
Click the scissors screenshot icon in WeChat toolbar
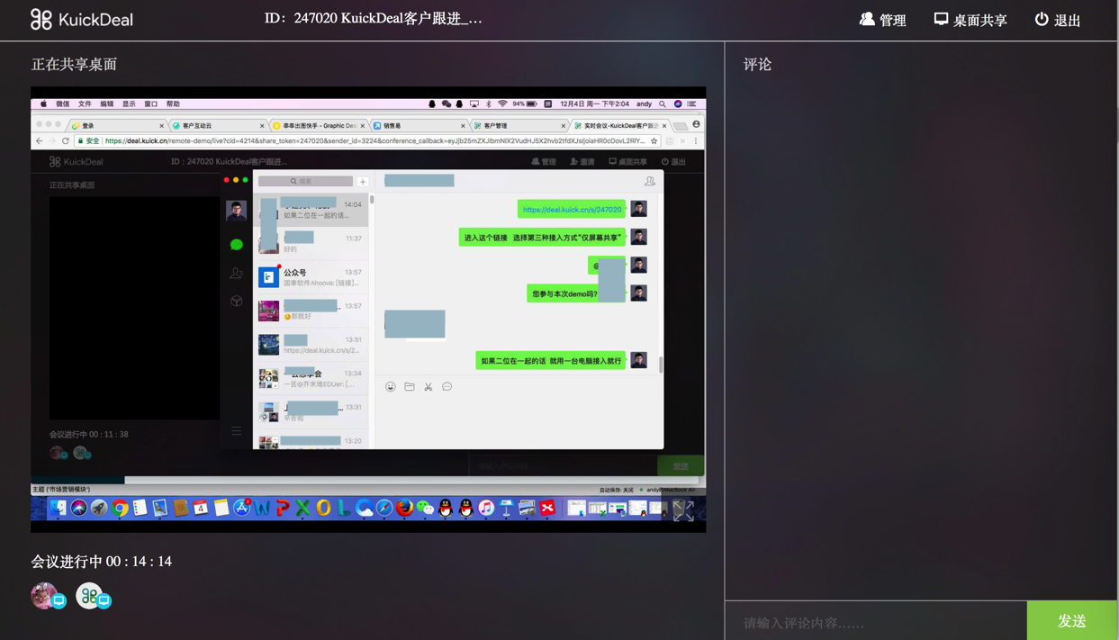click(429, 387)
